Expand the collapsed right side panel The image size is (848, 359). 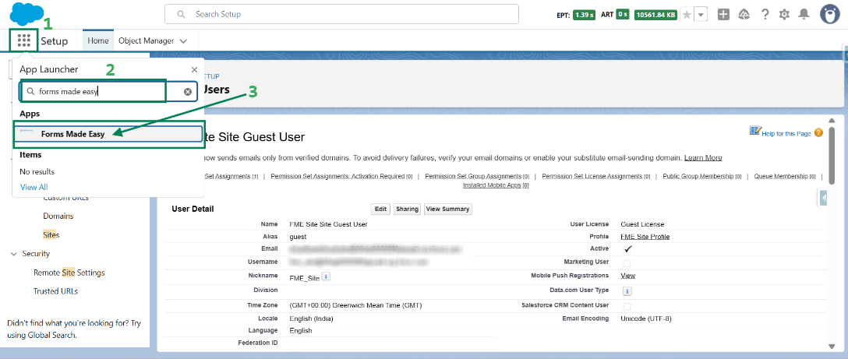(x=822, y=199)
